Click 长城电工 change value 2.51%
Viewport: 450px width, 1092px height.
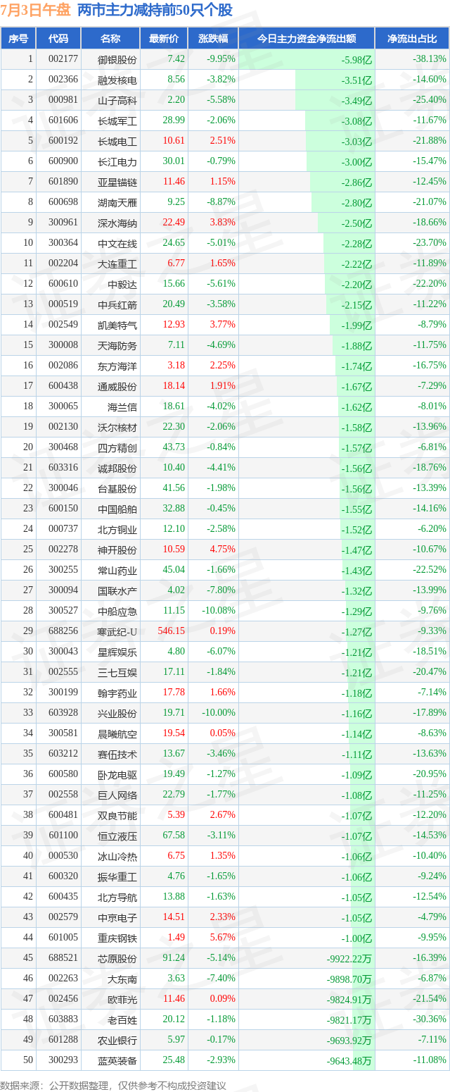click(x=222, y=141)
